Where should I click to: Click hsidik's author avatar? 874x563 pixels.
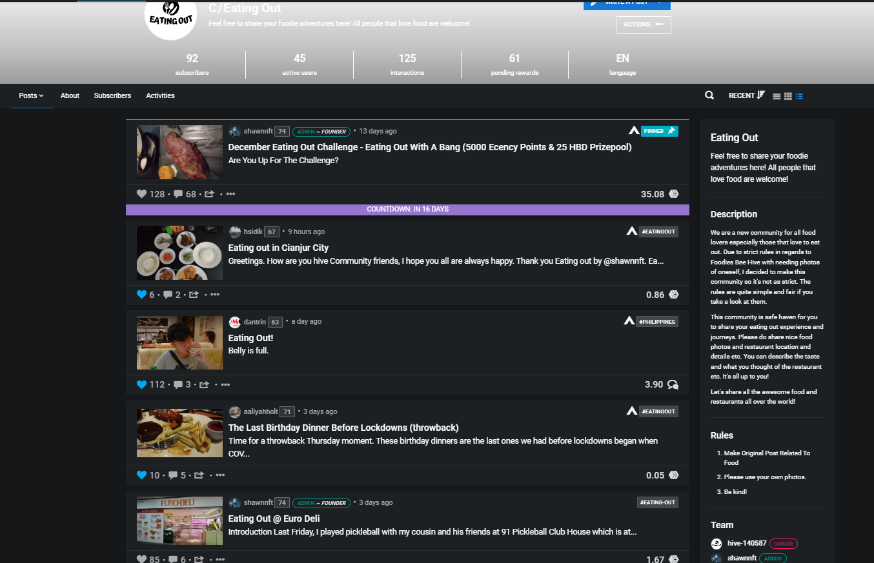tap(235, 232)
